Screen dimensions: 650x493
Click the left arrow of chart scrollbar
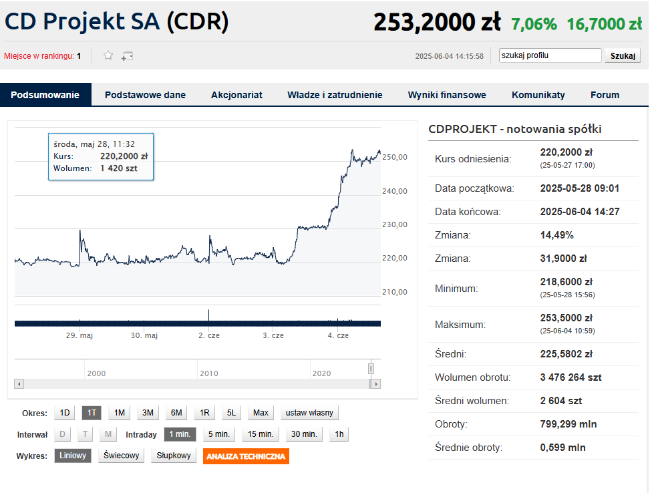pyautogui.click(x=19, y=384)
